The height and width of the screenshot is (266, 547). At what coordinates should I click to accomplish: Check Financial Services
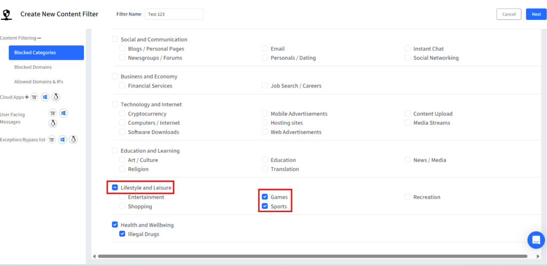[x=122, y=85]
